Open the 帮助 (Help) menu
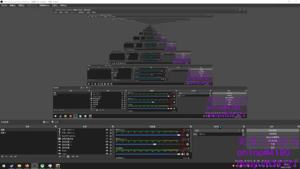This screenshot has height=169, width=300. 63,6
